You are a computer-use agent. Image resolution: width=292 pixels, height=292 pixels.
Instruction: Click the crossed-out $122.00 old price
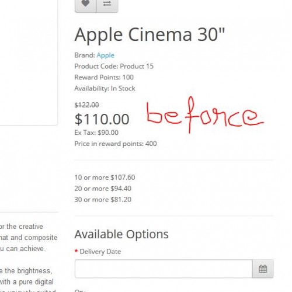[x=87, y=105]
